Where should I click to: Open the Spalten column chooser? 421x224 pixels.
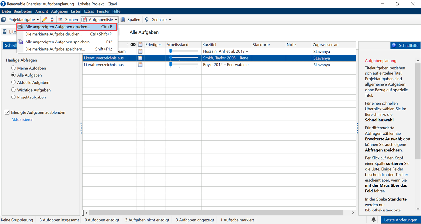point(130,20)
